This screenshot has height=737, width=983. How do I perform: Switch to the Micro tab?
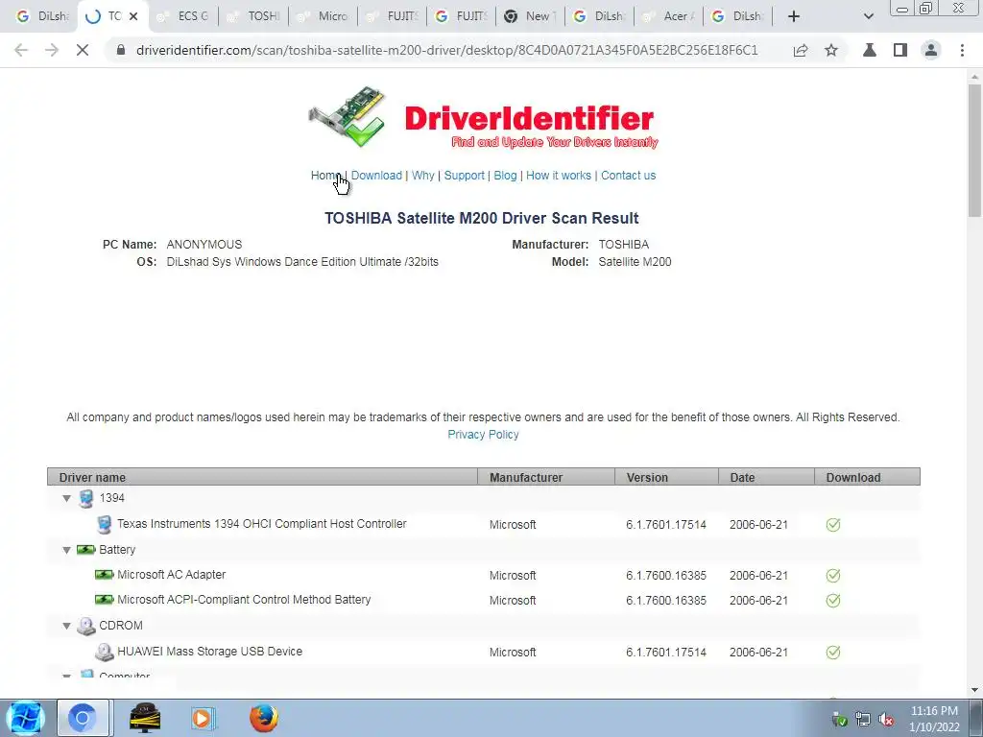(323, 16)
